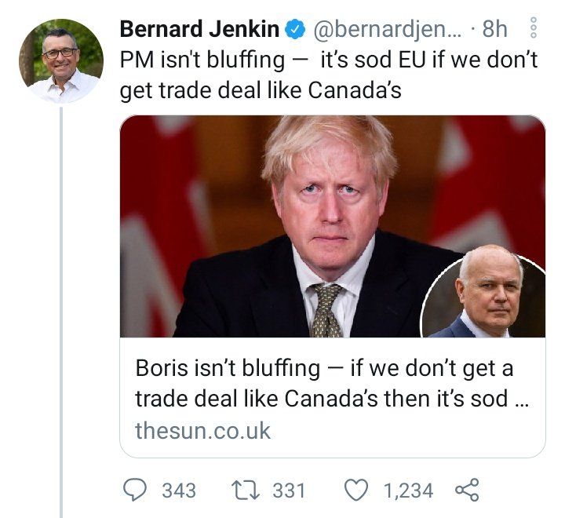
Task: Click the Bernard Jenkin display name
Action: click(x=199, y=29)
